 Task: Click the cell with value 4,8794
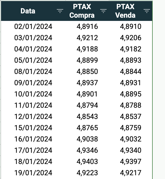(x=87, y=105)
